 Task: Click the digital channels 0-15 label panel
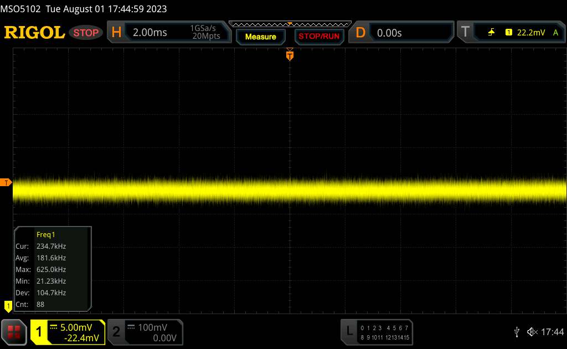[385, 332]
